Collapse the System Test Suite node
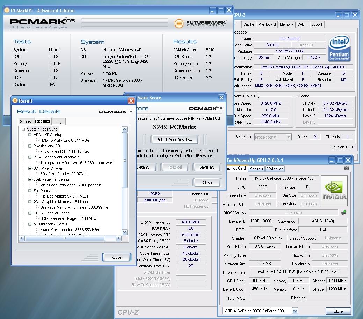Screen dimensions: 363x319 tap(23, 129)
